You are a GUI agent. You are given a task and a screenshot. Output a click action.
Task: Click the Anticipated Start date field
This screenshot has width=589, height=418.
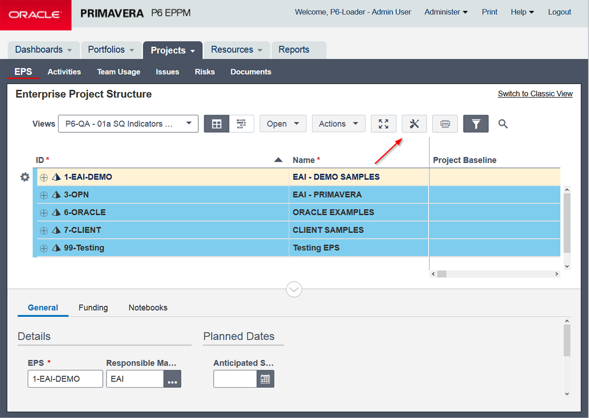235,379
